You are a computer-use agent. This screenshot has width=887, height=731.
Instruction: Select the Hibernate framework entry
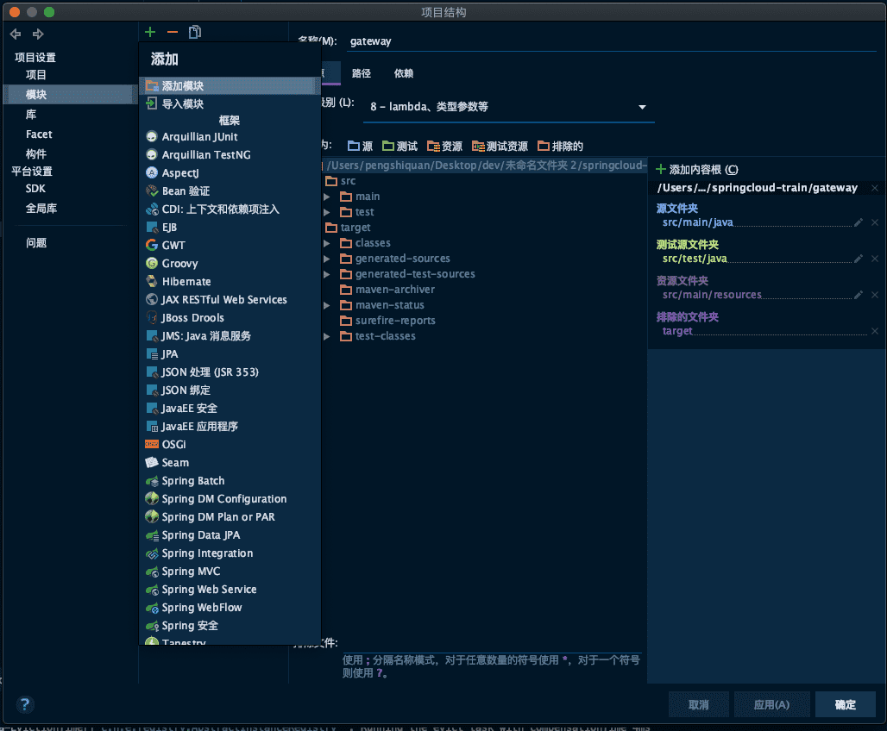click(x=230, y=282)
